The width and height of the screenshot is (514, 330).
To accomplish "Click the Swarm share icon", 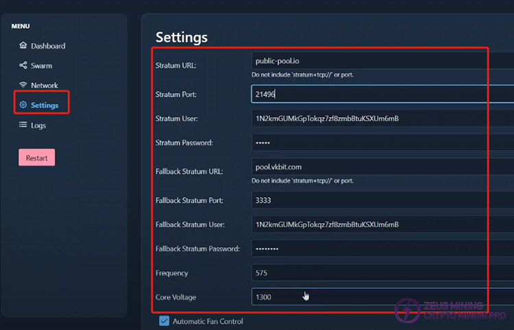I will pyautogui.click(x=23, y=66).
